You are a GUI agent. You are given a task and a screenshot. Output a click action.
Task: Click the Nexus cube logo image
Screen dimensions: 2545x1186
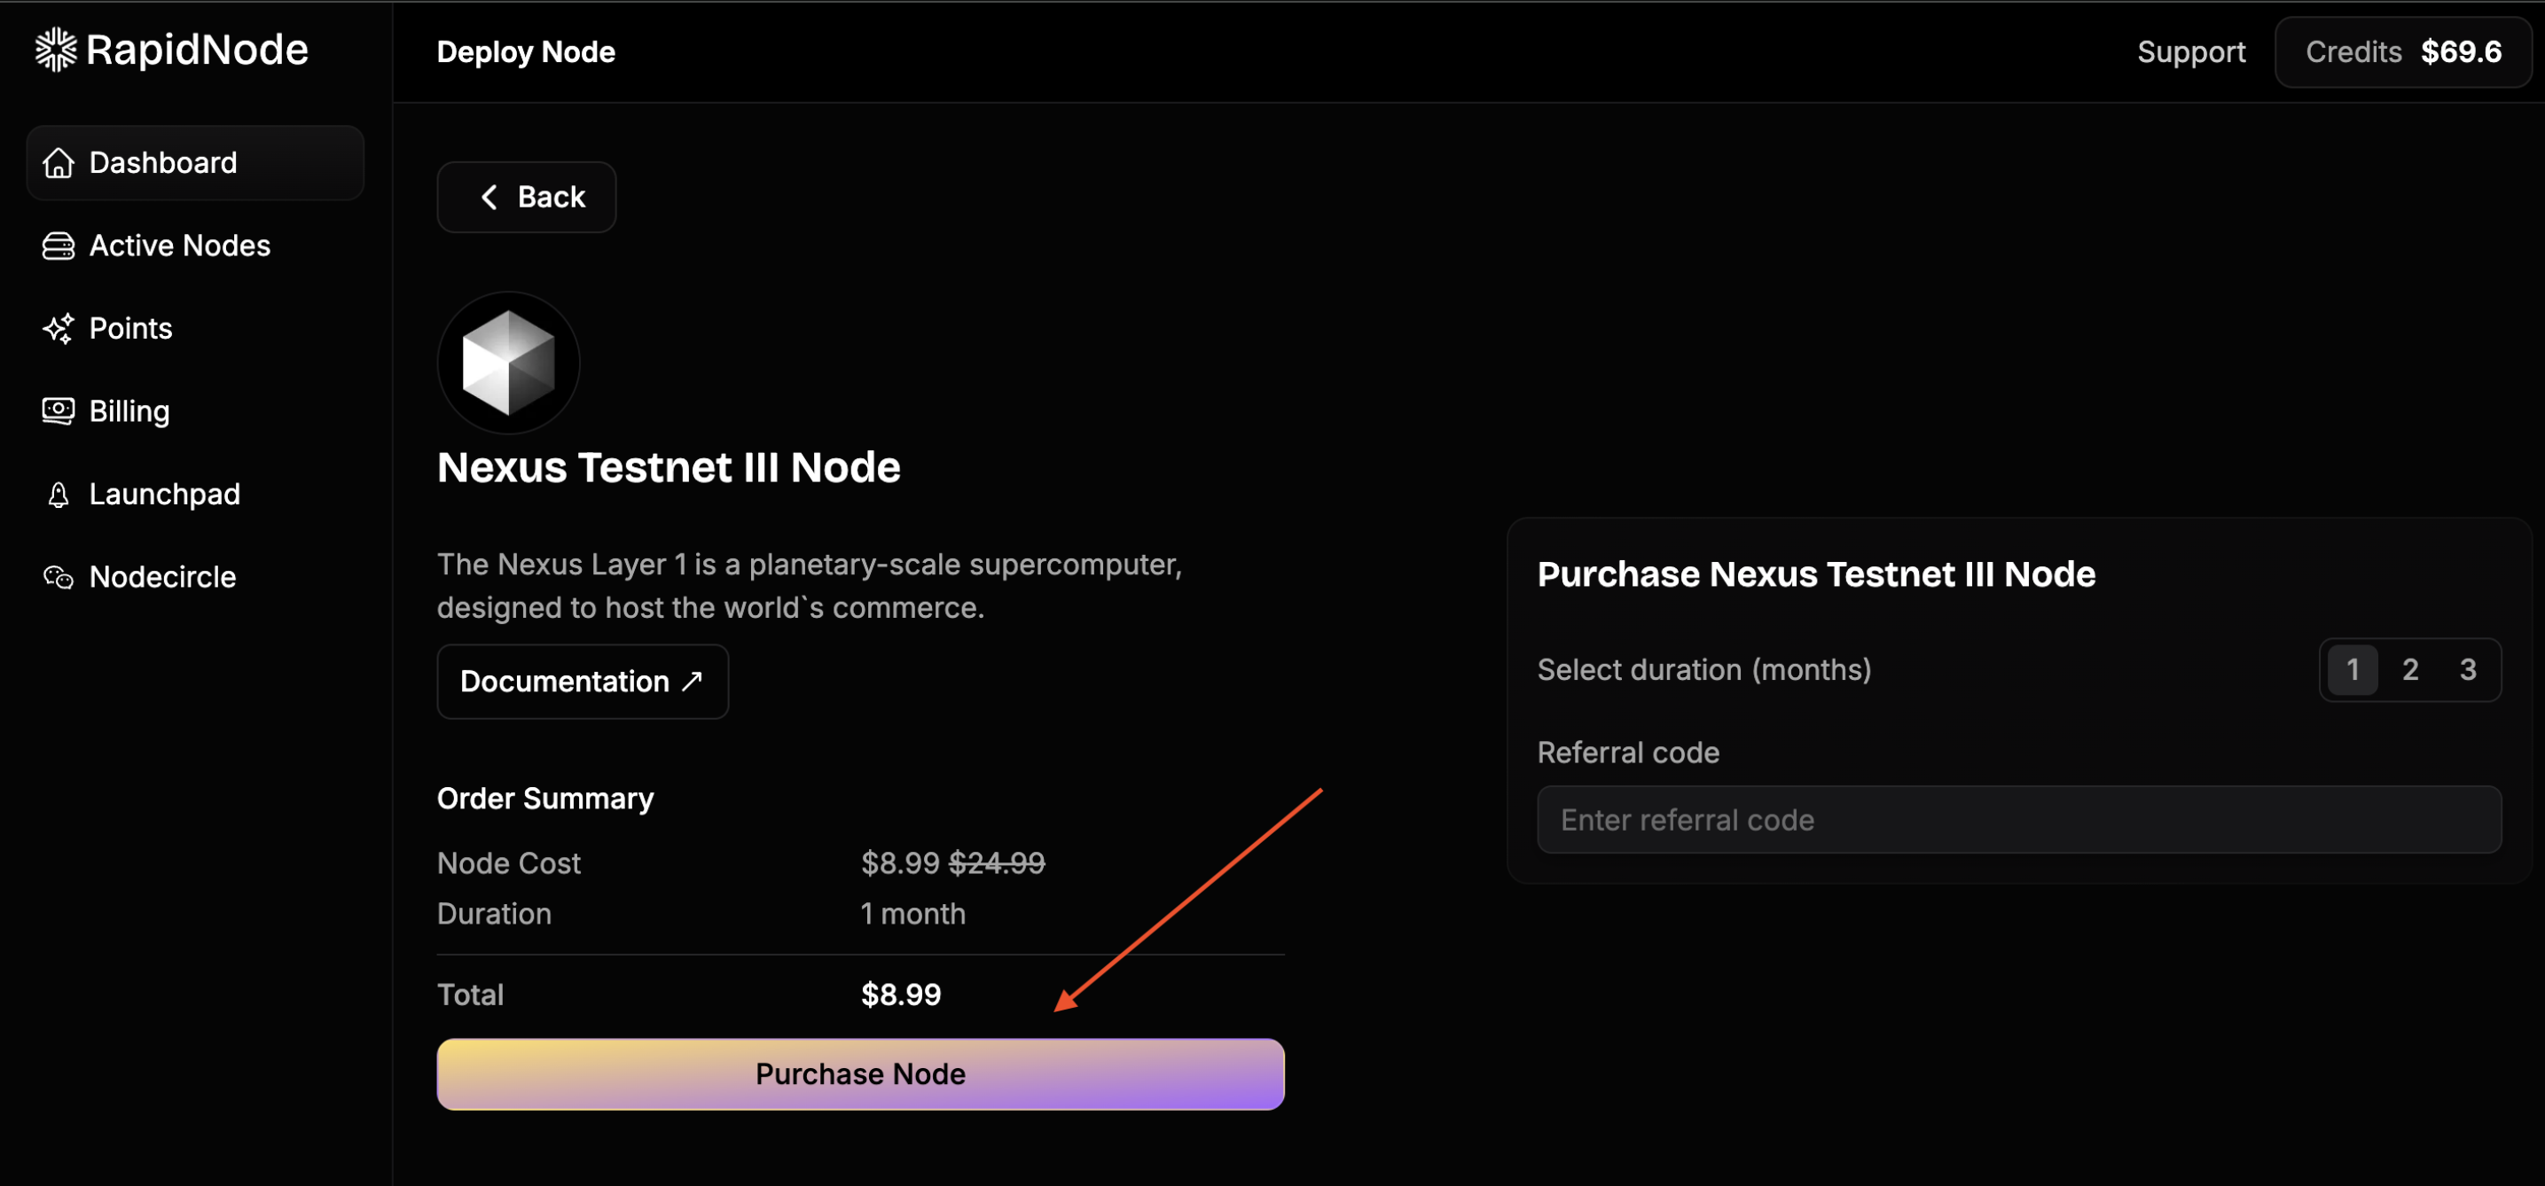click(509, 363)
